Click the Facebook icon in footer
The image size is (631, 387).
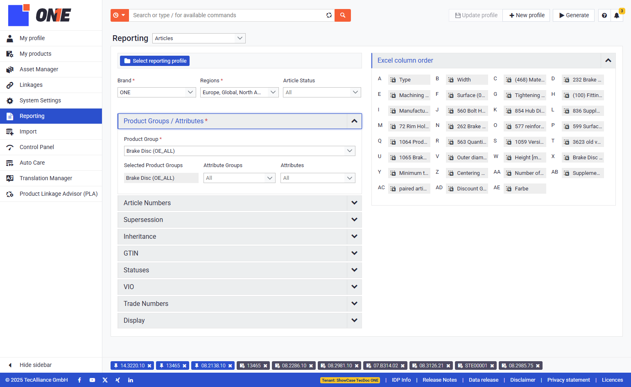click(x=79, y=380)
